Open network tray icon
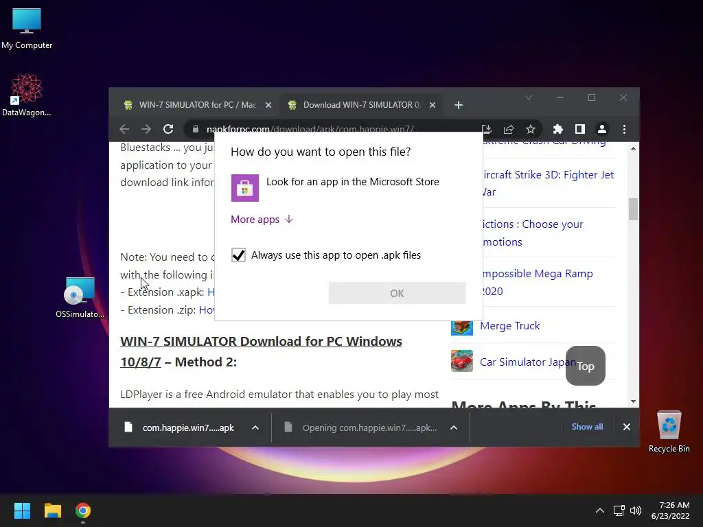 619,511
